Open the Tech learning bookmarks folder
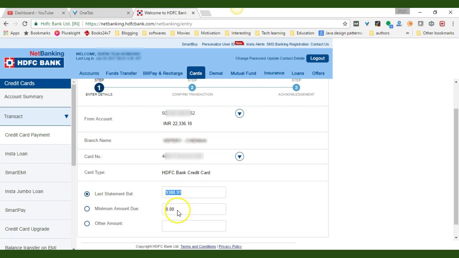Image resolution: width=459 pixels, height=258 pixels. (270, 33)
